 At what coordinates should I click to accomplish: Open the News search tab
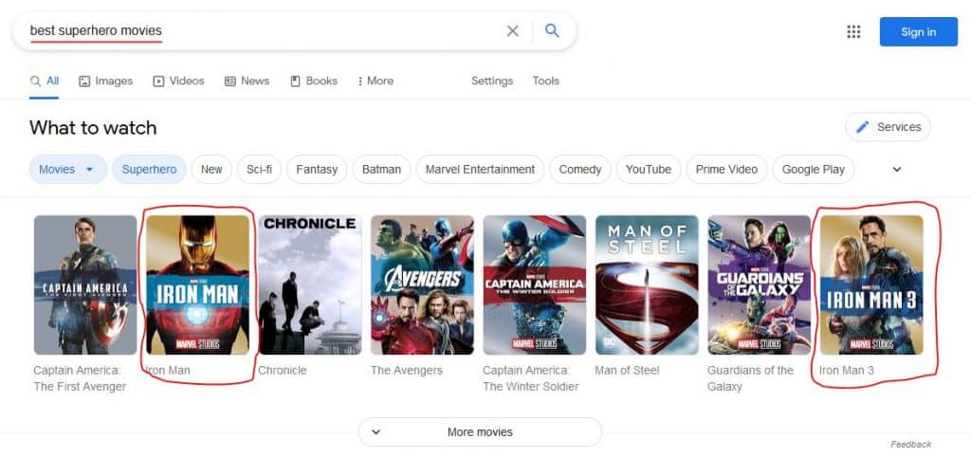tap(247, 81)
